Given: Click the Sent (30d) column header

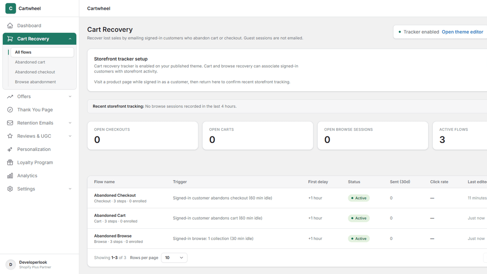Looking at the screenshot, I should [400, 182].
